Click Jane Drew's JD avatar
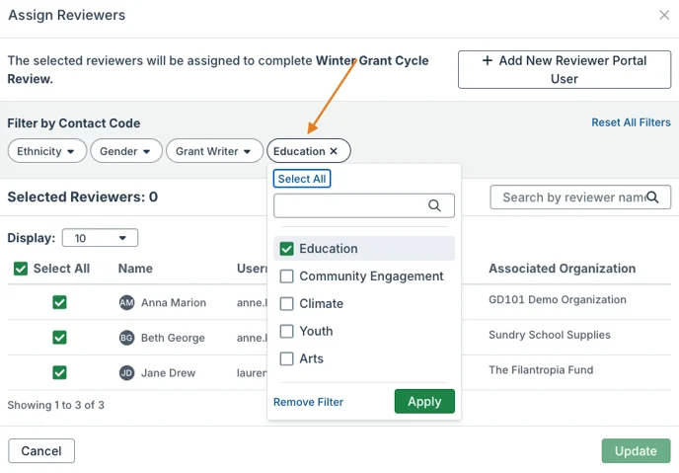The image size is (679, 473). coord(126,372)
